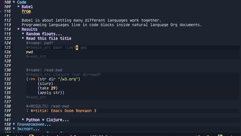Open the underlined "from" link
Image resolution: width=241 pixels, height=136 pixels.
coord(26,11)
